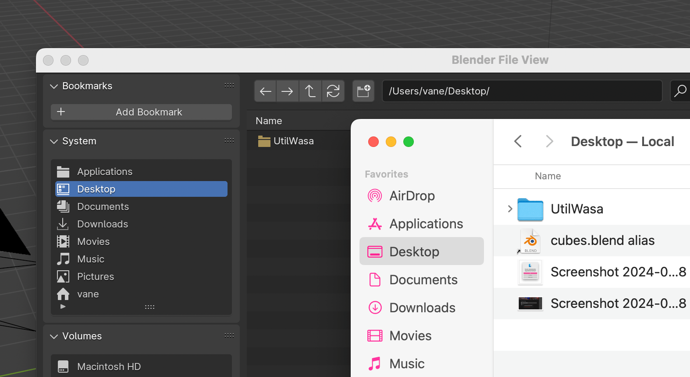Image resolution: width=690 pixels, height=377 pixels.
Task: Select Desktop in Finder sidebar
Action: point(421,251)
